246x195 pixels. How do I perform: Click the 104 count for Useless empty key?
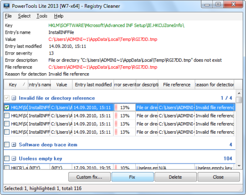click(x=228, y=159)
